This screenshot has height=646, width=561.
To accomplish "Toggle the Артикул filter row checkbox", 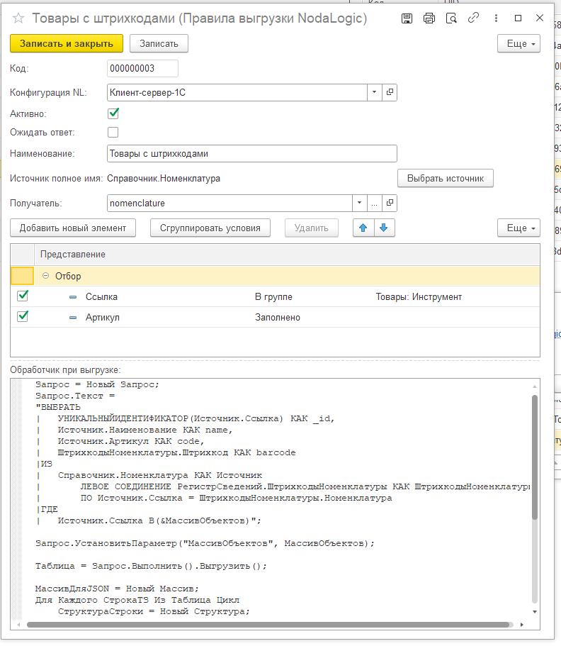I will 23,317.
